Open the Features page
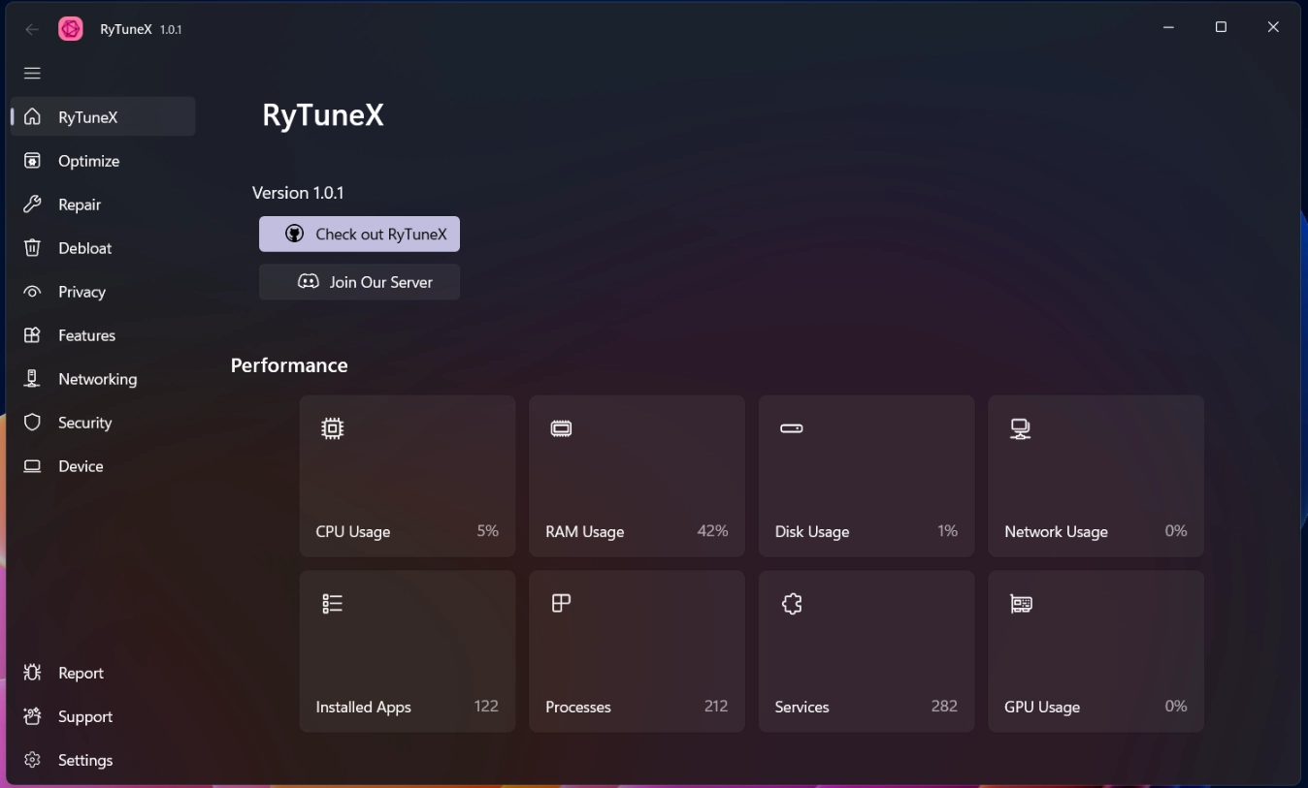The width and height of the screenshot is (1308, 788). point(102,335)
